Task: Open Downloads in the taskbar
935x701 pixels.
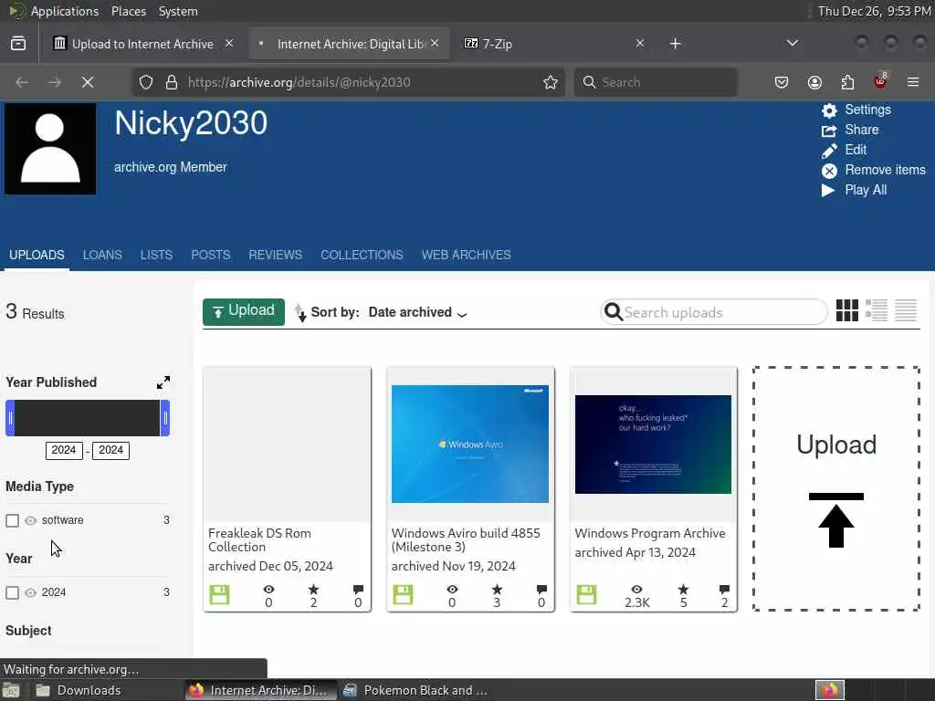Action: coord(78,690)
